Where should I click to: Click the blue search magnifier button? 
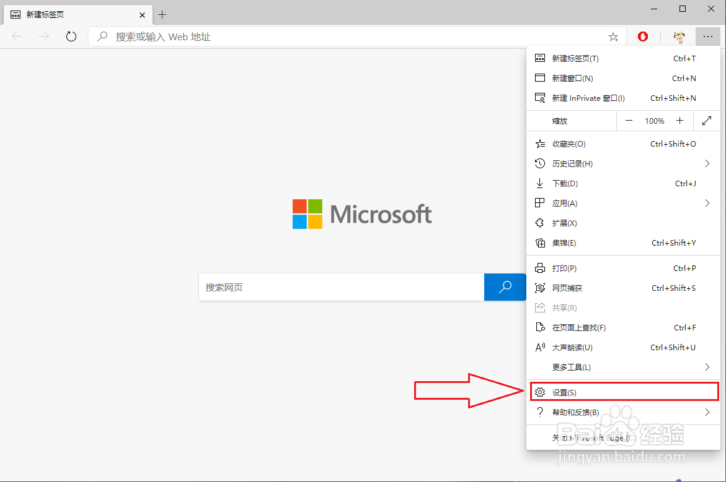(505, 287)
